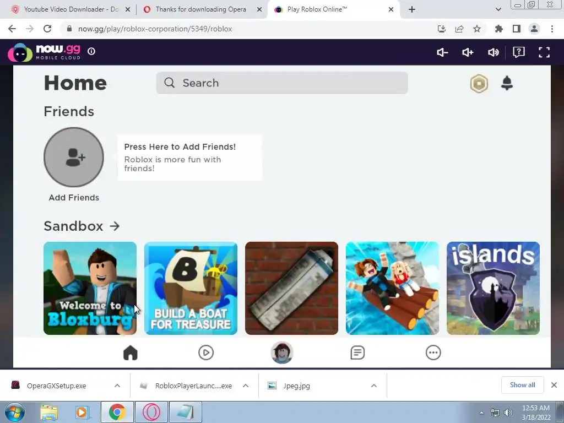Viewport: 564px width, 423px height.
Task: Open Chrome profile avatar
Action: [534, 29]
